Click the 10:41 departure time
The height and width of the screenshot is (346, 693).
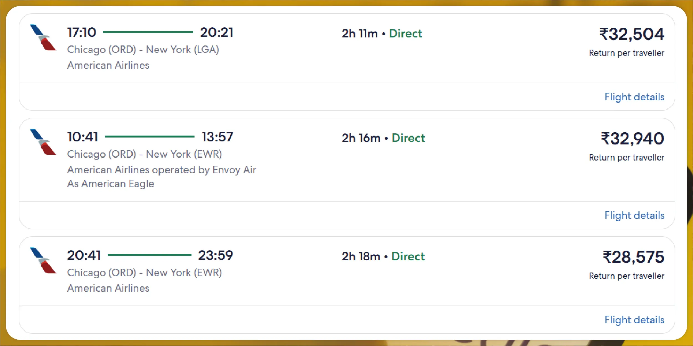coord(83,137)
